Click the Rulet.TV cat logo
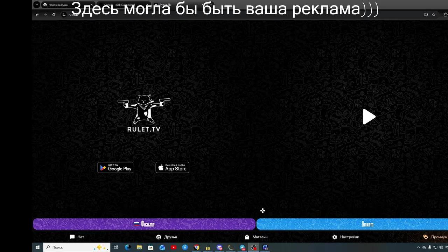448x252 pixels. 144,114
